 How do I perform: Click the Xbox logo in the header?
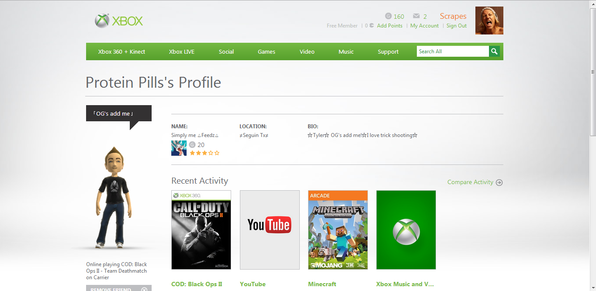(x=119, y=21)
